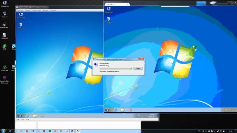Open Компьютер icon on the host desktop
Viewport: 237px width, 133px height.
pos(4,4)
